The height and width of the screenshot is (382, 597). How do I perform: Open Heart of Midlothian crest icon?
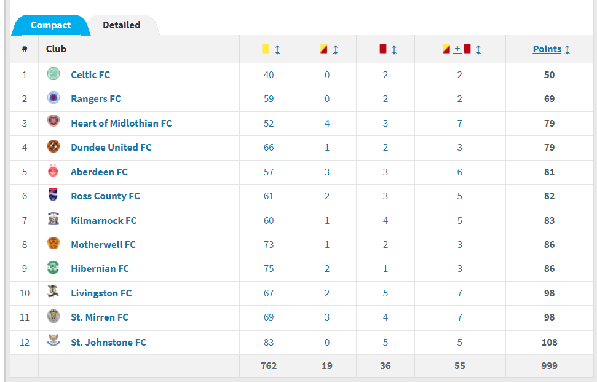click(53, 122)
